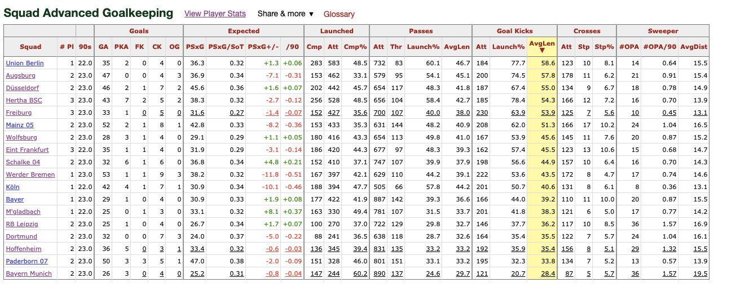Select the Dortmund squad link

pos(21,236)
